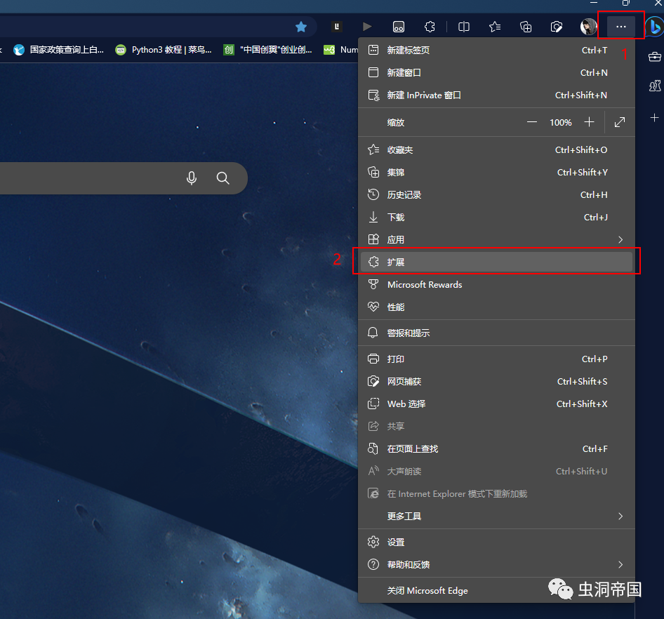Click the dark square L extension icon

pos(337,27)
